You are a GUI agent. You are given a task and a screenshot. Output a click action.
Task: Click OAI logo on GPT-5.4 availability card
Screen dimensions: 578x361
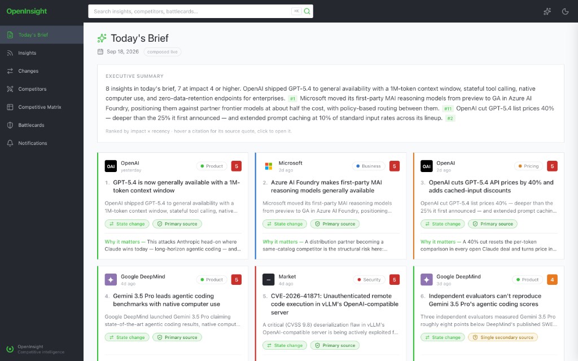[111, 166]
